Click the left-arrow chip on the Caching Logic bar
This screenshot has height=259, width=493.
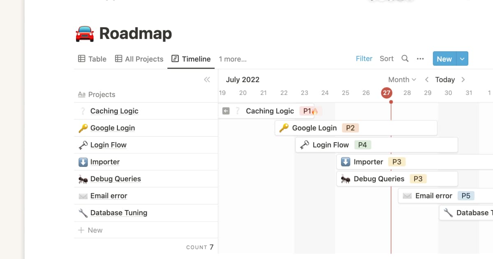pyautogui.click(x=226, y=111)
